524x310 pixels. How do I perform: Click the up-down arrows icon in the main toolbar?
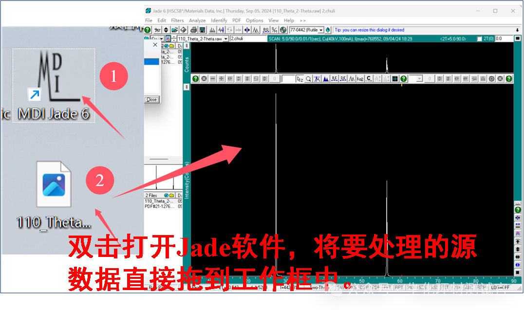click(x=166, y=30)
